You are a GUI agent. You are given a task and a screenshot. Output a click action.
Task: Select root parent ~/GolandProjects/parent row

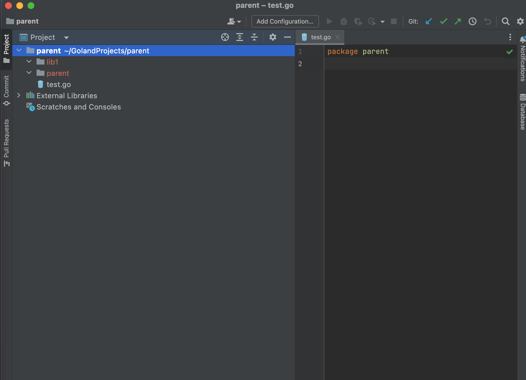click(x=154, y=51)
